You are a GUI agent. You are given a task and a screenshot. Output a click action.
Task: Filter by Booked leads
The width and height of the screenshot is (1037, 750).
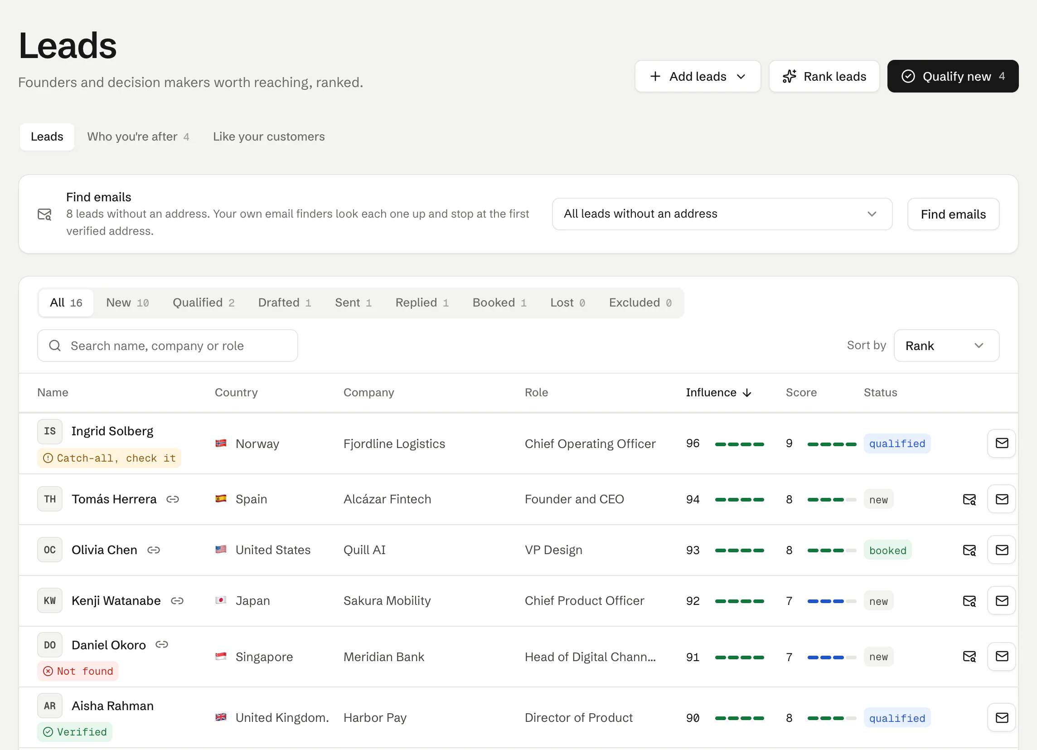(x=500, y=303)
